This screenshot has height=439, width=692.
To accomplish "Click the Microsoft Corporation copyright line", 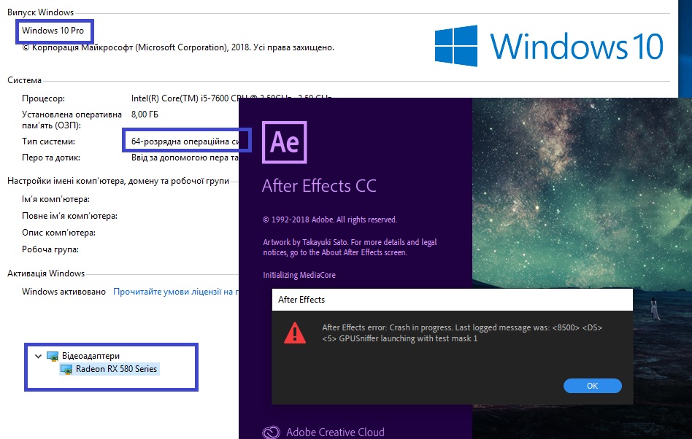I will click(178, 47).
